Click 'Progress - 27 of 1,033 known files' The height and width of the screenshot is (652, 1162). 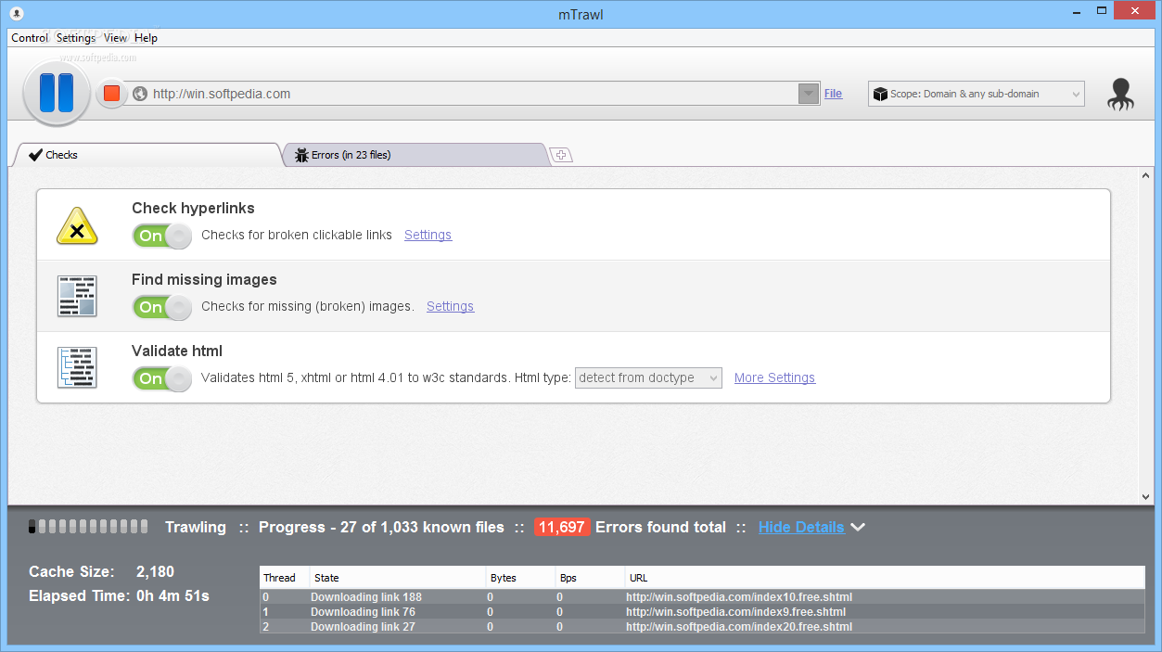[x=381, y=527]
